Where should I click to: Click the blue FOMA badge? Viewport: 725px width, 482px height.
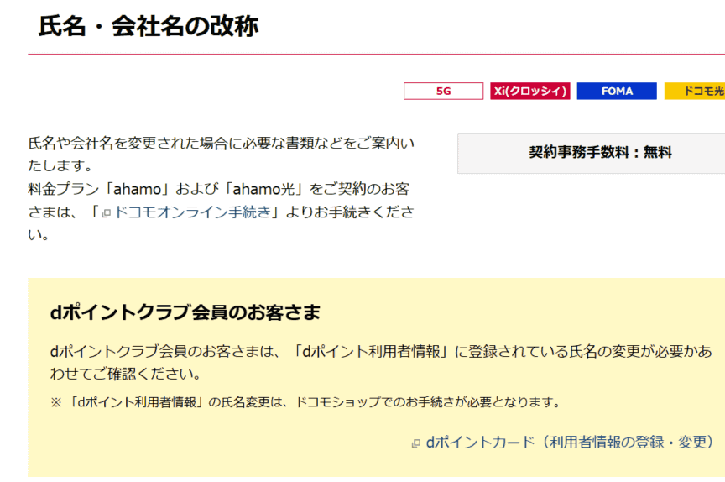pos(617,92)
